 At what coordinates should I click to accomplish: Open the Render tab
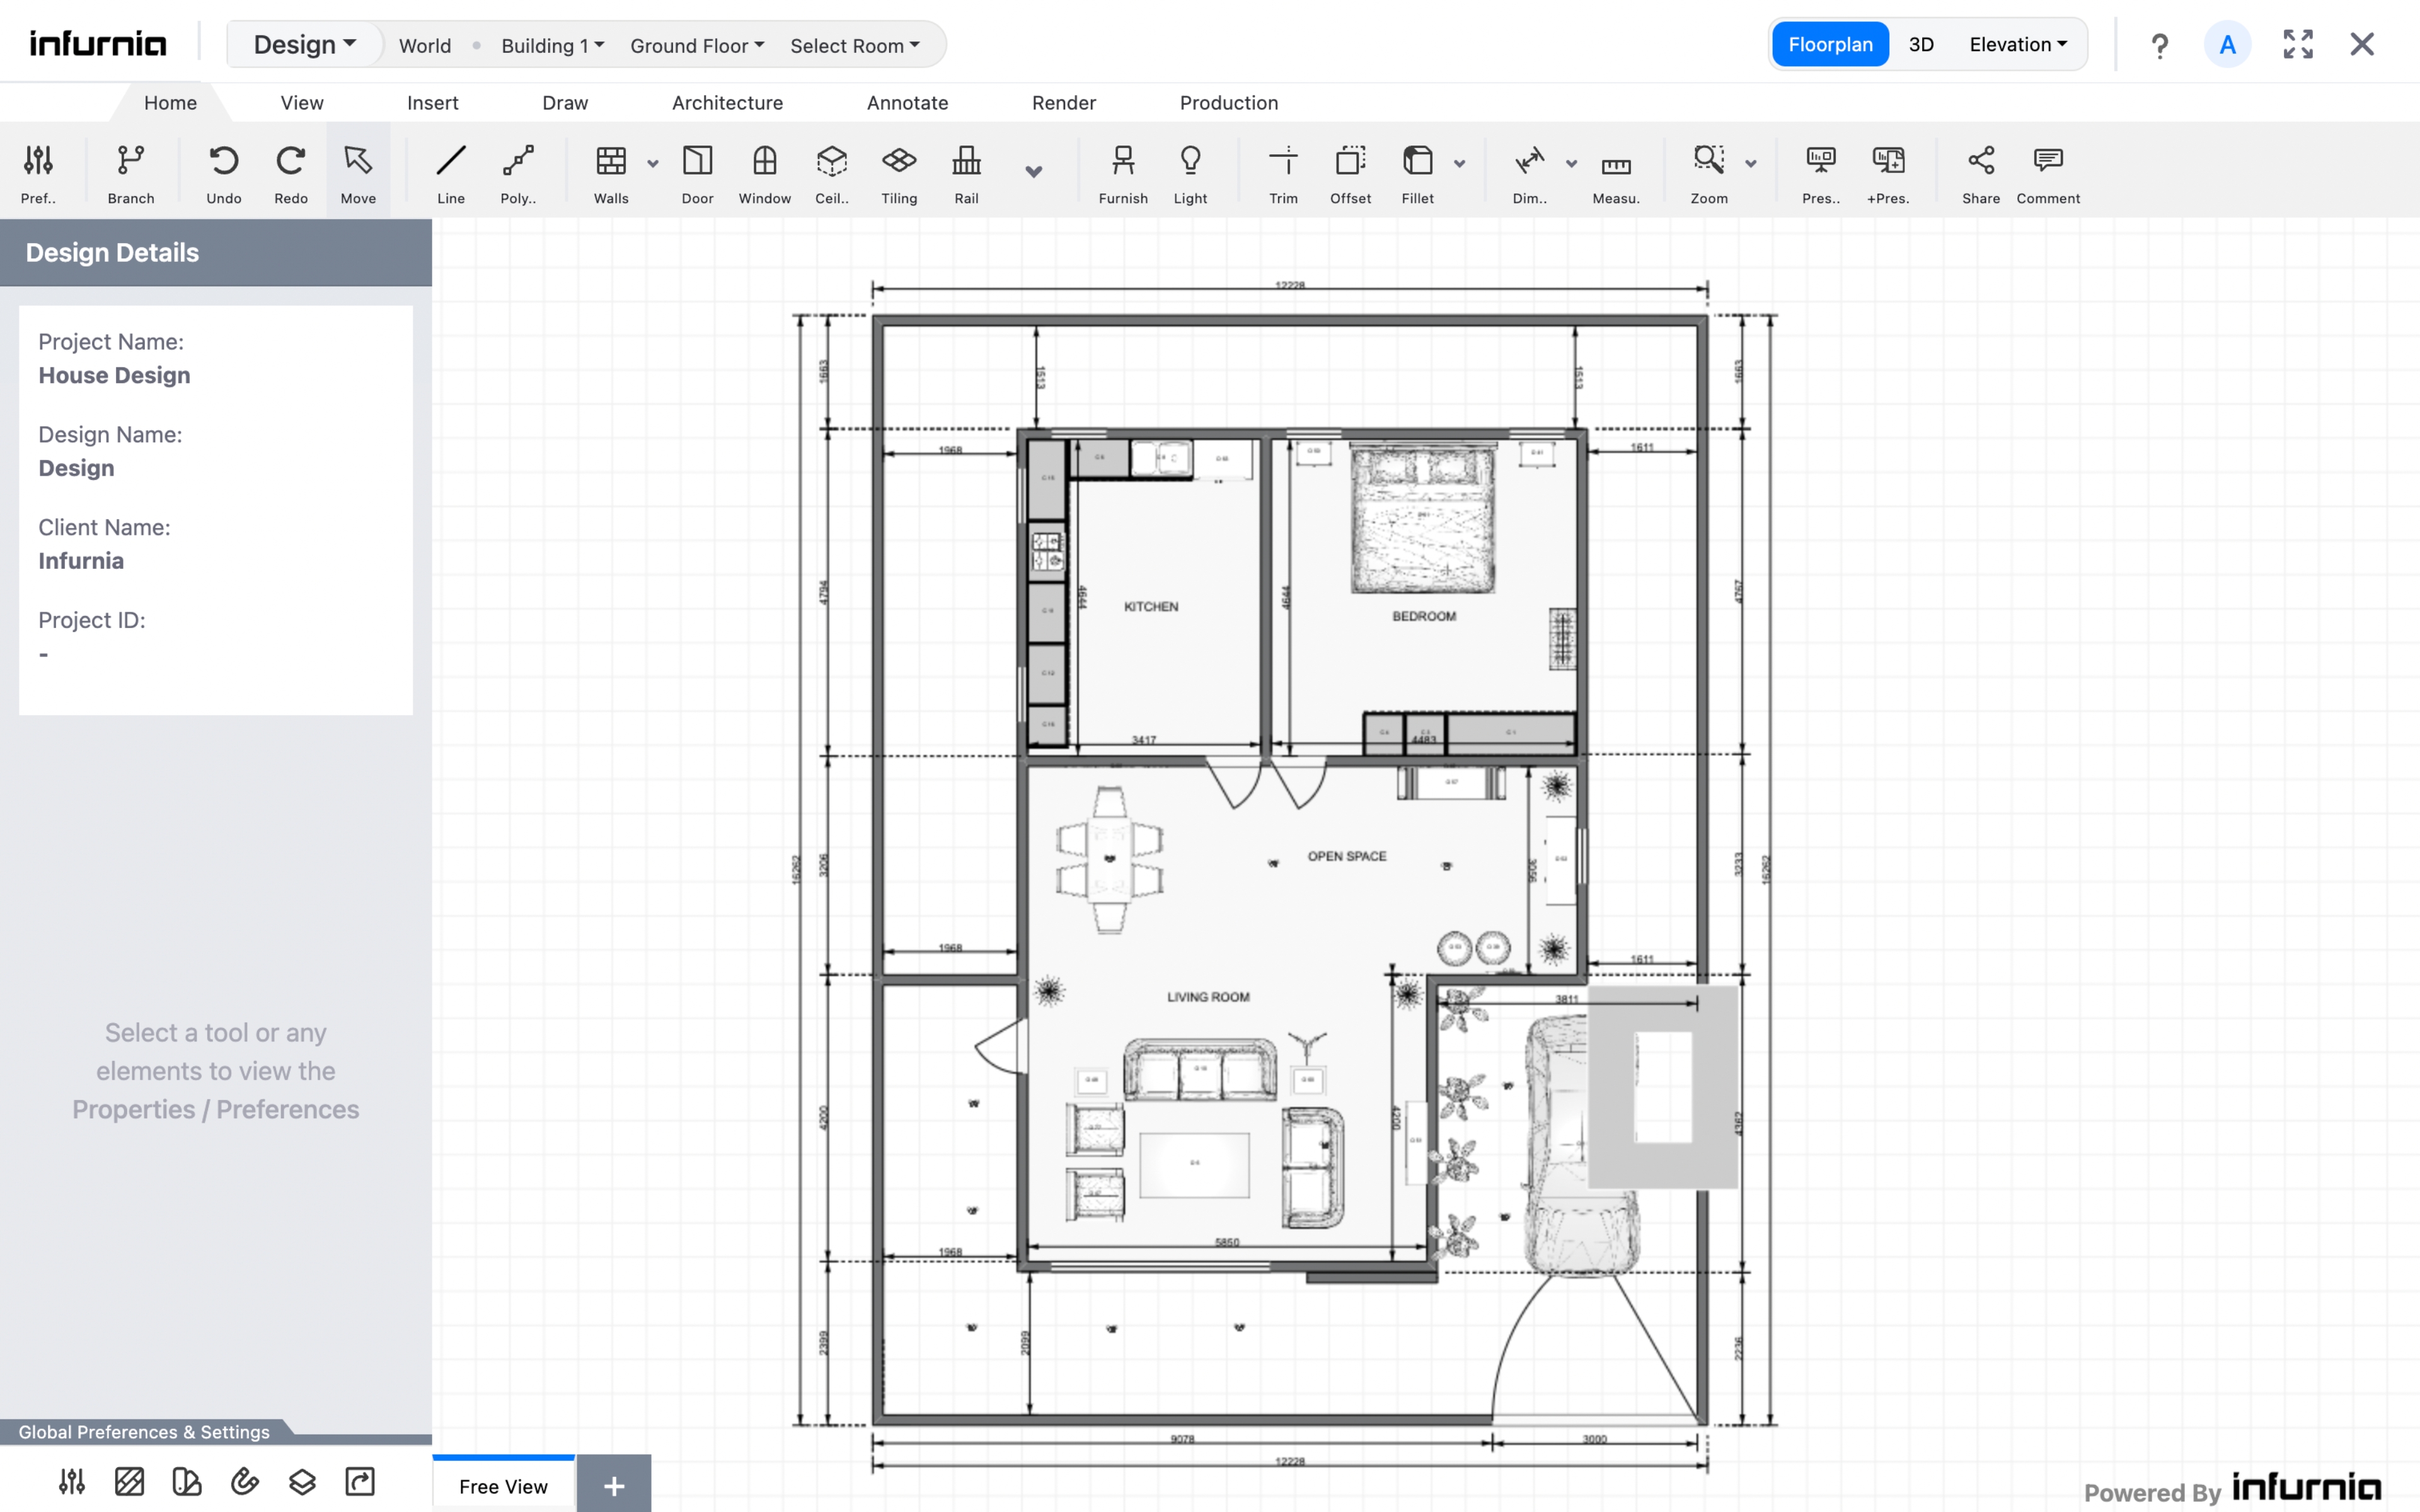[1063, 103]
